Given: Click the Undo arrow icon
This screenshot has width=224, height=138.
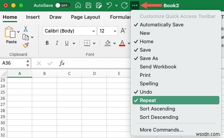Looking at the screenshot, I should pyautogui.click(x=109, y=5).
